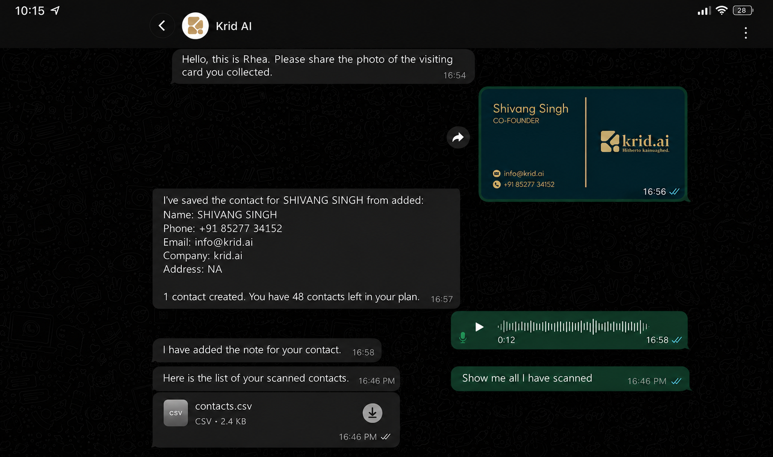Open the Shivang Singh visiting card photo
The height and width of the screenshot is (457, 773).
point(583,144)
